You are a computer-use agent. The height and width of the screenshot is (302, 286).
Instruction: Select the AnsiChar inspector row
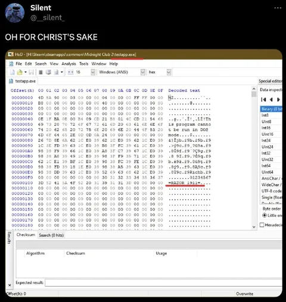[271, 179]
